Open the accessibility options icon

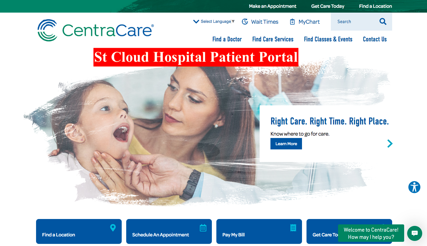tap(414, 187)
